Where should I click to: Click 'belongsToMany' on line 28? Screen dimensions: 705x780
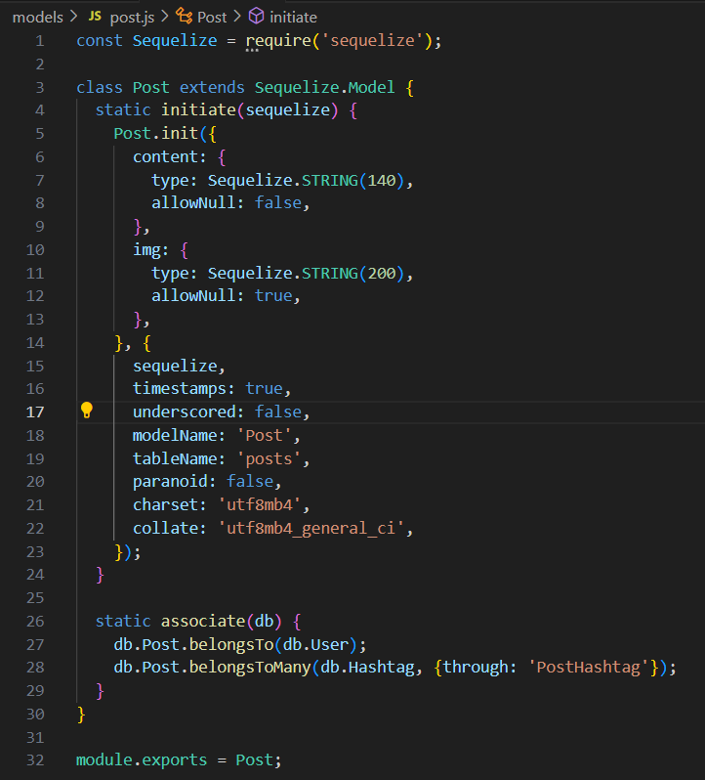pyautogui.click(x=250, y=668)
